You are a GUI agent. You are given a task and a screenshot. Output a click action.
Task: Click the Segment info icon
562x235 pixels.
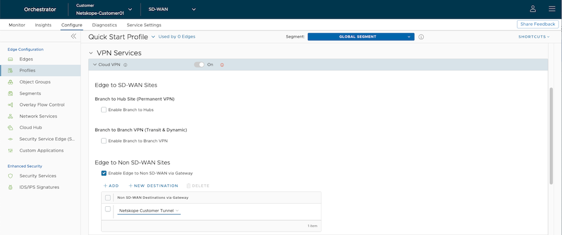421,37
